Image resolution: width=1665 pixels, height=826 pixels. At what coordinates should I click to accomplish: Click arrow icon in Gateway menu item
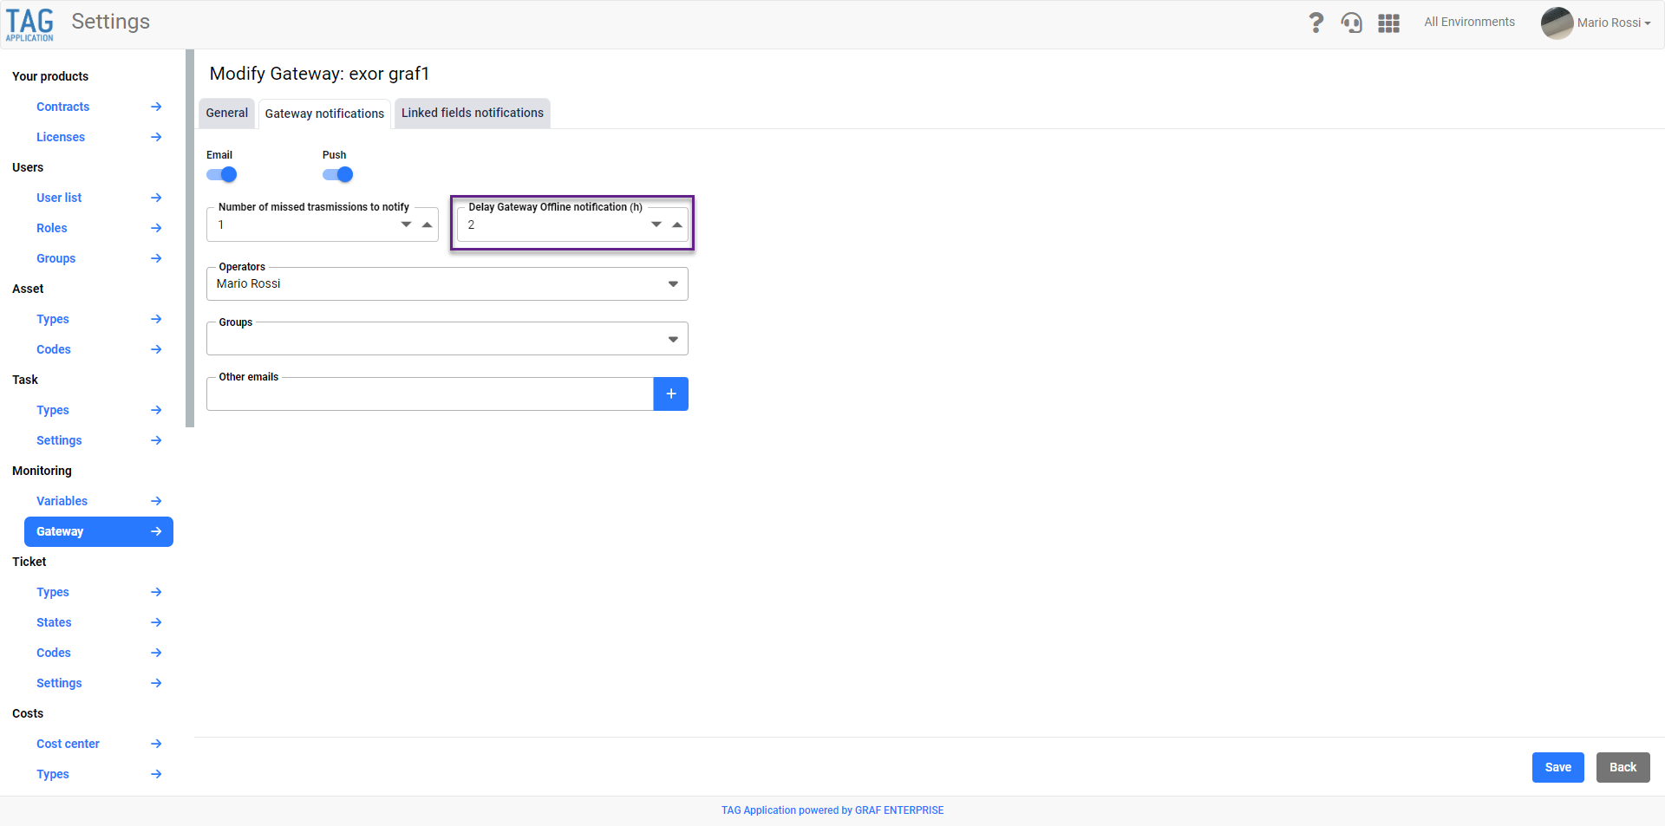coord(156,531)
